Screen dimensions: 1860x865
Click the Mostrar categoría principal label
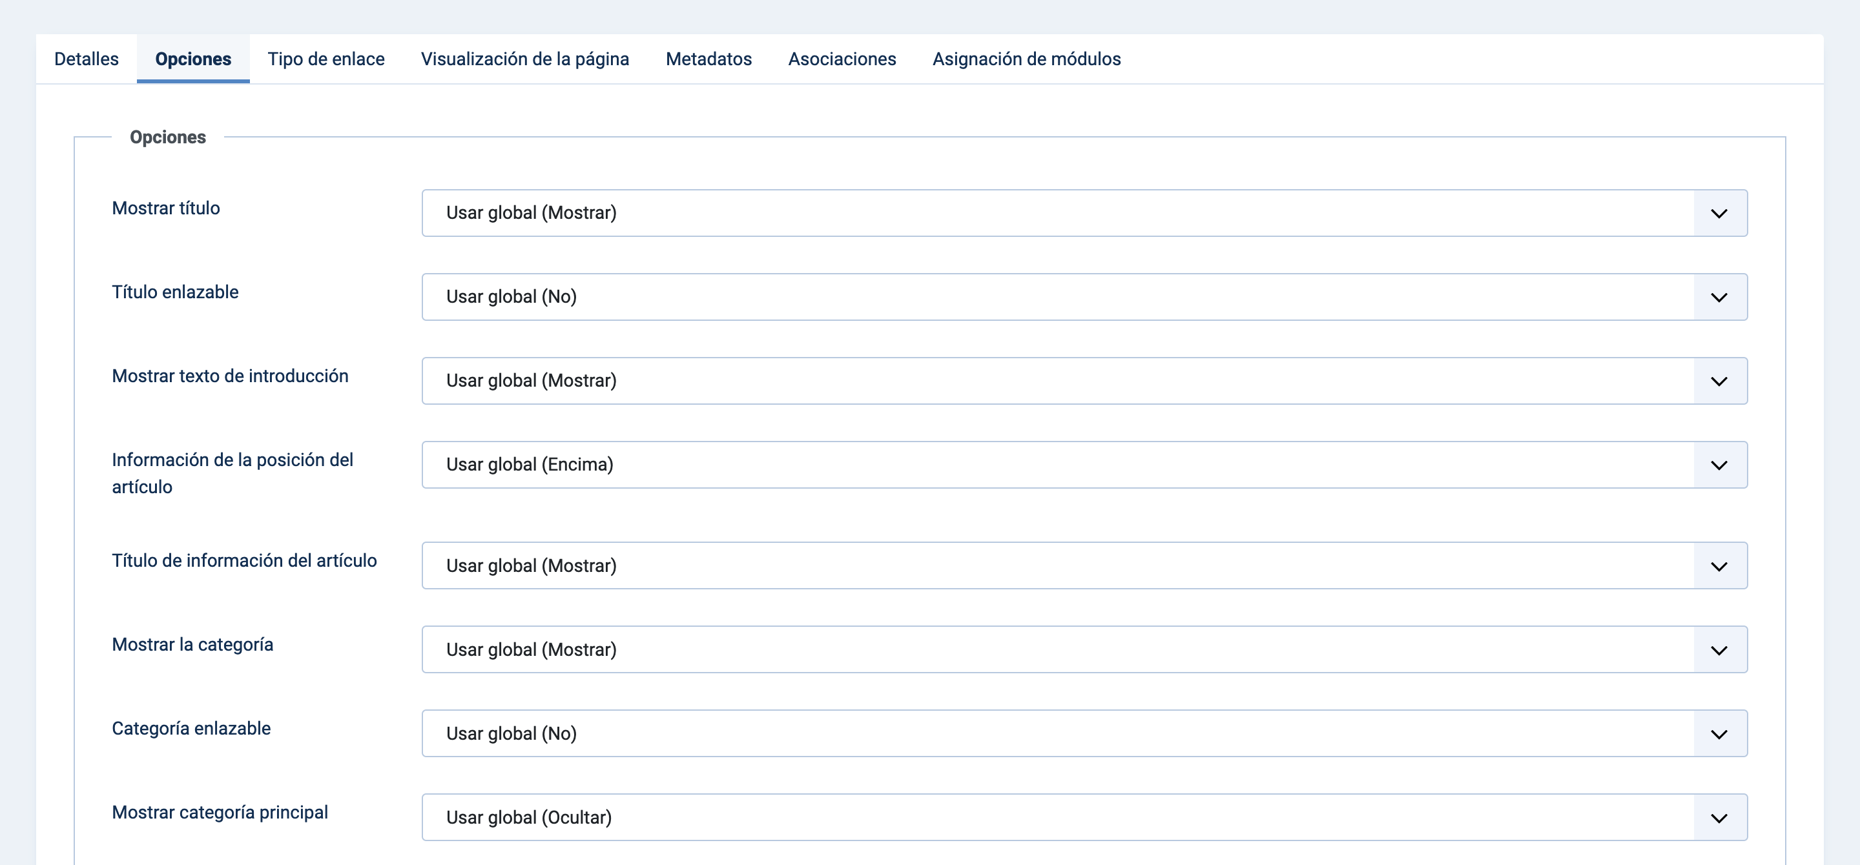pyautogui.click(x=220, y=812)
